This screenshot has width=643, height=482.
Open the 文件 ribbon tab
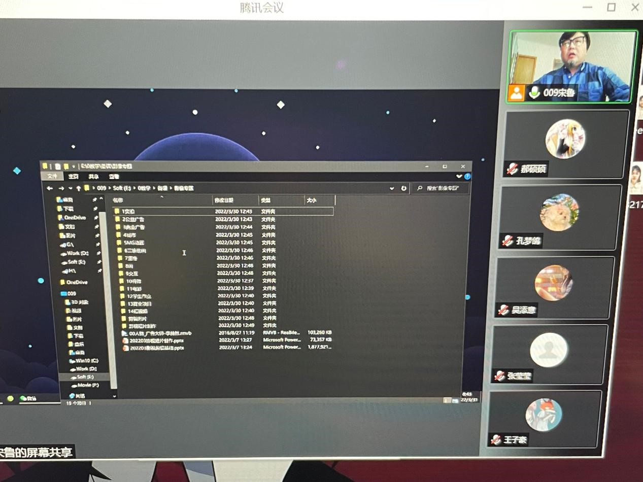click(52, 177)
